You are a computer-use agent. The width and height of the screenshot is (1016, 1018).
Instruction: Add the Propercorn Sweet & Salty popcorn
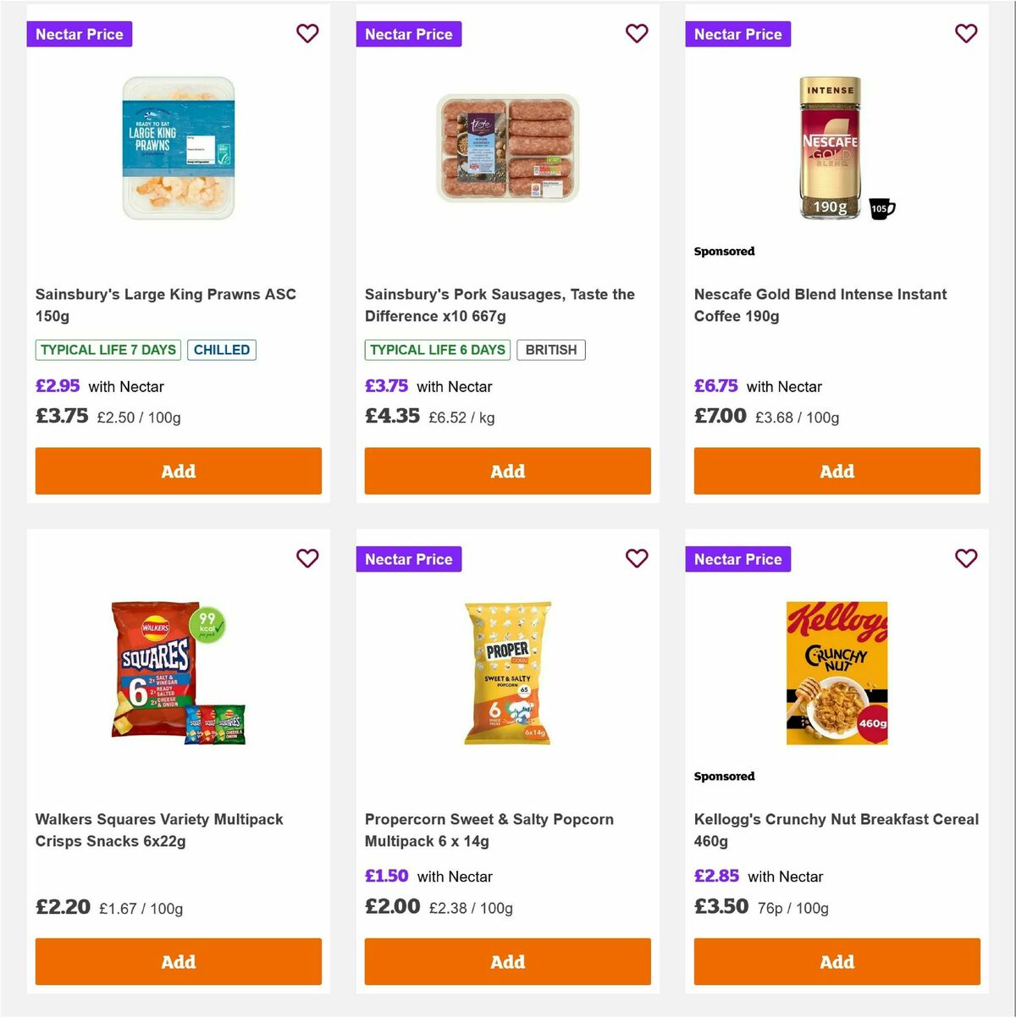coord(507,961)
